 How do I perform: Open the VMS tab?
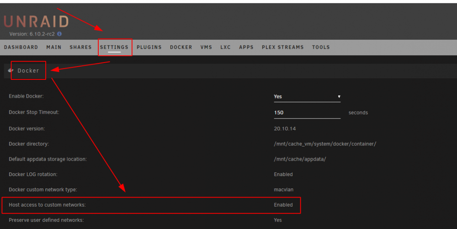tap(207, 47)
